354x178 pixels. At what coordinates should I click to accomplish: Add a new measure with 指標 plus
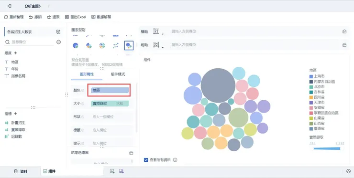(15, 114)
